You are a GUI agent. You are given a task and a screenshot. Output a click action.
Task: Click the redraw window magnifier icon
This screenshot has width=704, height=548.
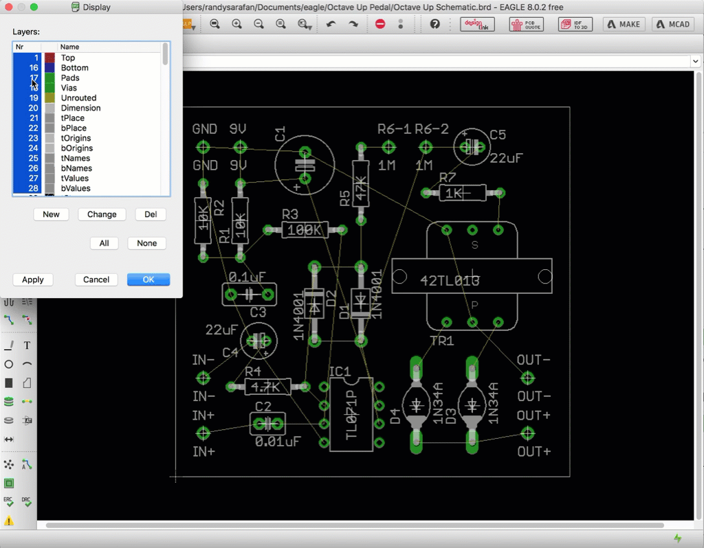point(280,24)
